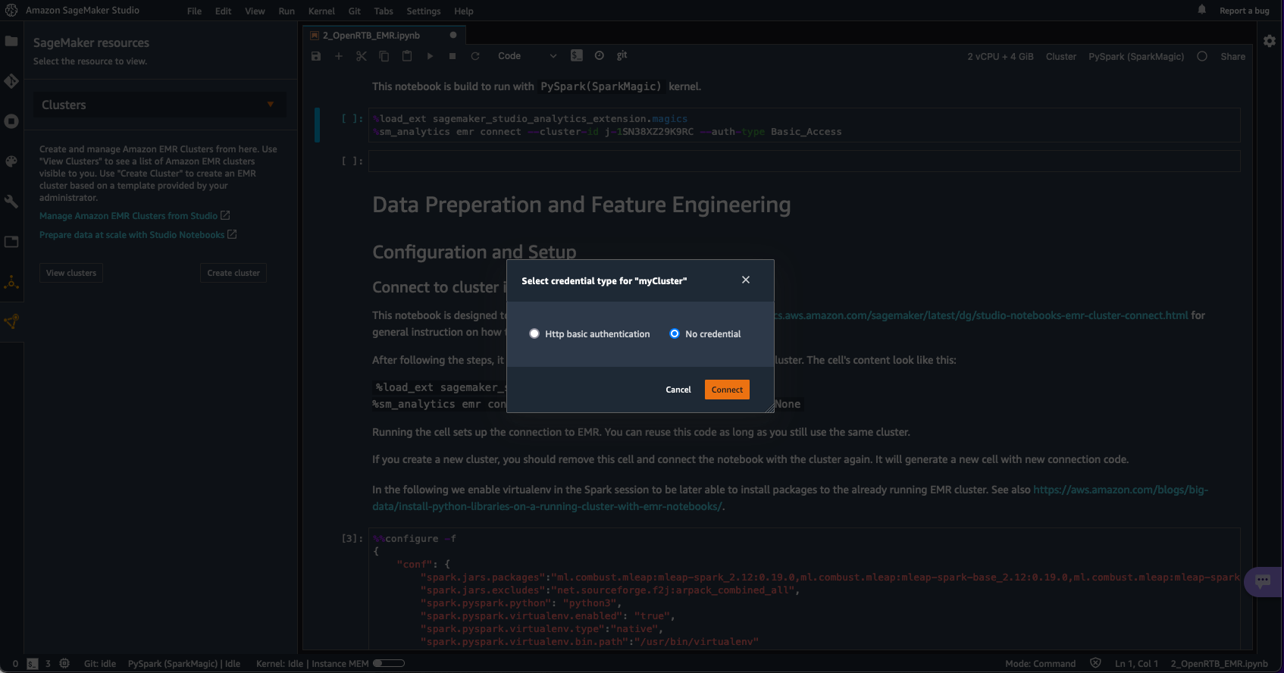This screenshot has width=1284, height=673.
Task: Open running terminals and kernels sidebar icon
Action: (11, 121)
